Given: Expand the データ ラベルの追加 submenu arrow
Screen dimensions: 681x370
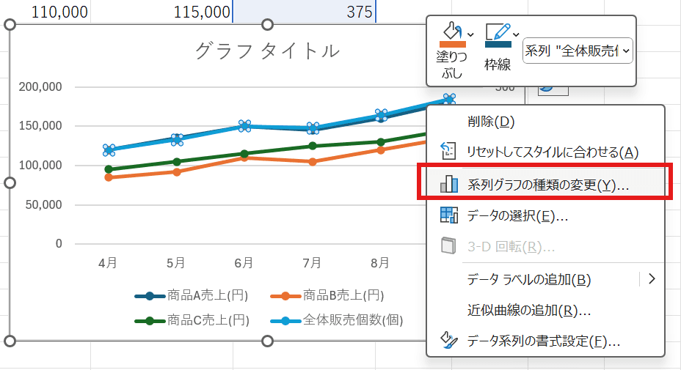Looking at the screenshot, I should pos(650,278).
